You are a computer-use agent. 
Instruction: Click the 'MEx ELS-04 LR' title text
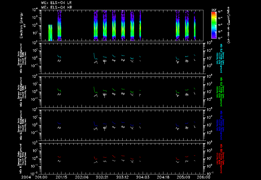coord(56,3)
